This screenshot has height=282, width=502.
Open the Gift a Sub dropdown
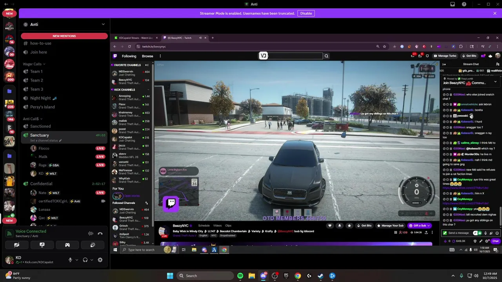(x=419, y=226)
